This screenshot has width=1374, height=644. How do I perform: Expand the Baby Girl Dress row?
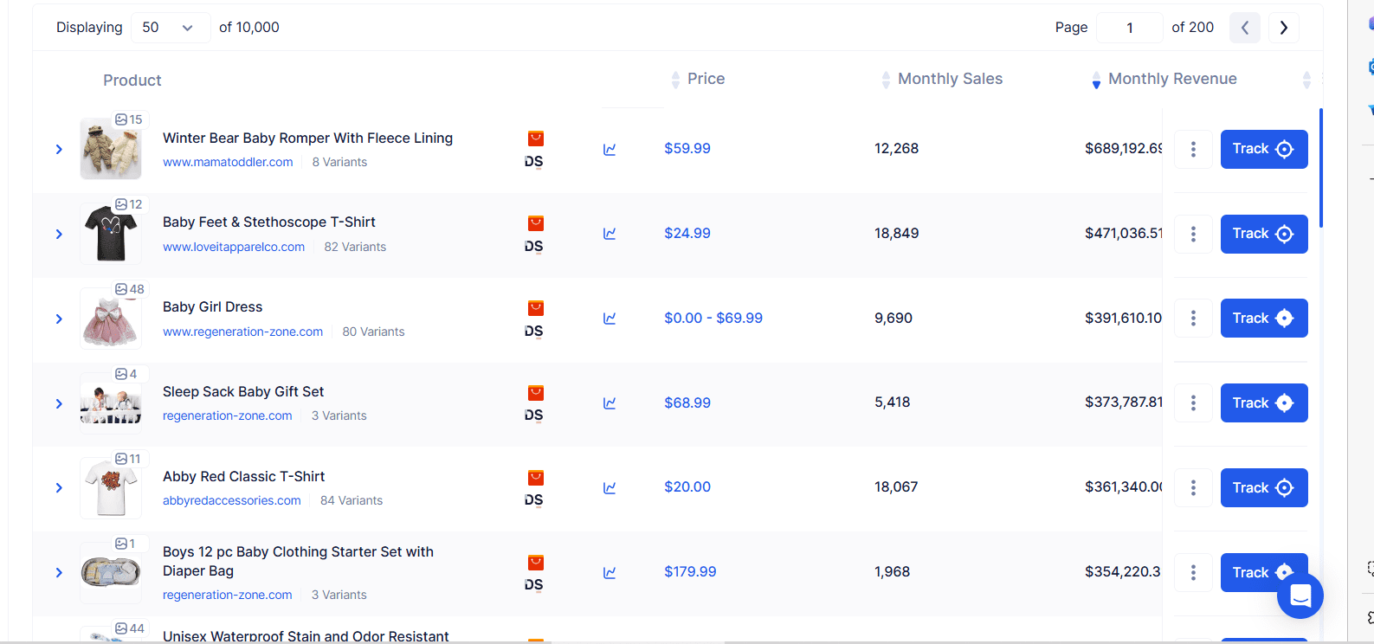click(59, 319)
